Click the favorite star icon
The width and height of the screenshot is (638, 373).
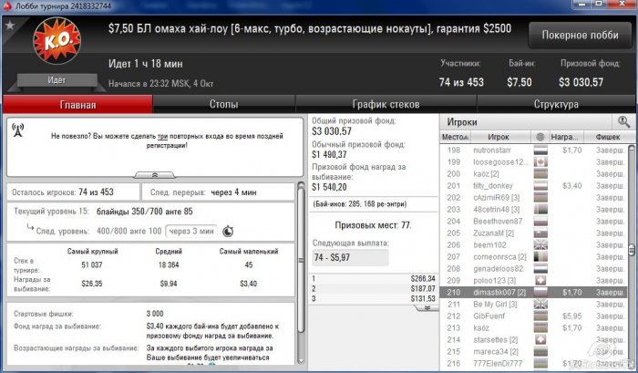pos(10,26)
